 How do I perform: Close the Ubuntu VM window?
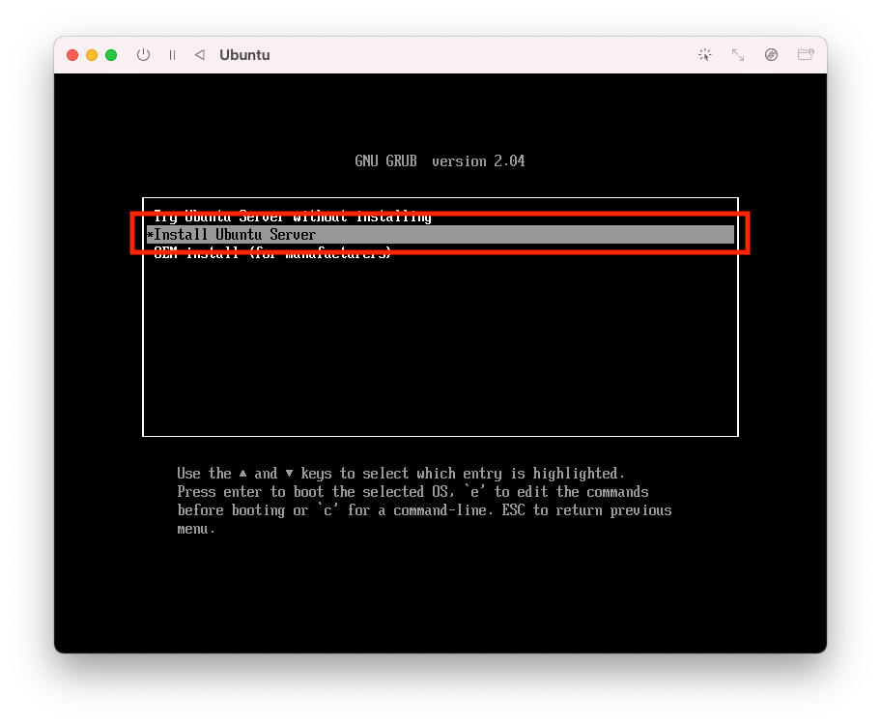pyautogui.click(x=72, y=54)
